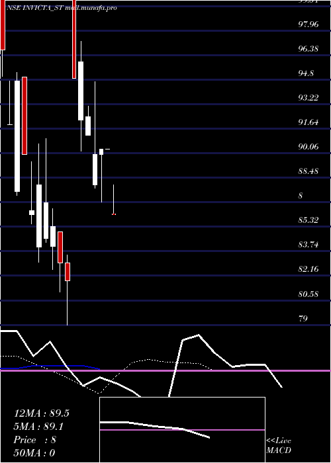Click the 88.48 price axis label
This screenshot has height=463, width=331.
(x=308, y=171)
